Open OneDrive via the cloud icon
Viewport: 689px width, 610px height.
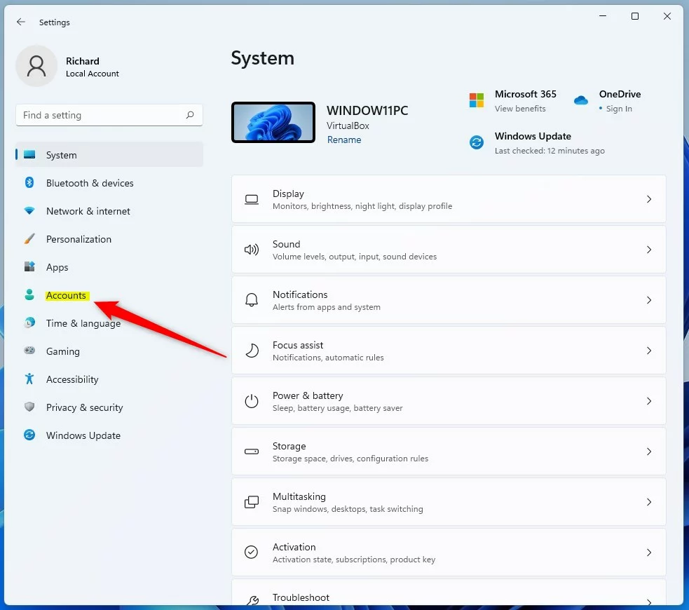[x=581, y=100]
